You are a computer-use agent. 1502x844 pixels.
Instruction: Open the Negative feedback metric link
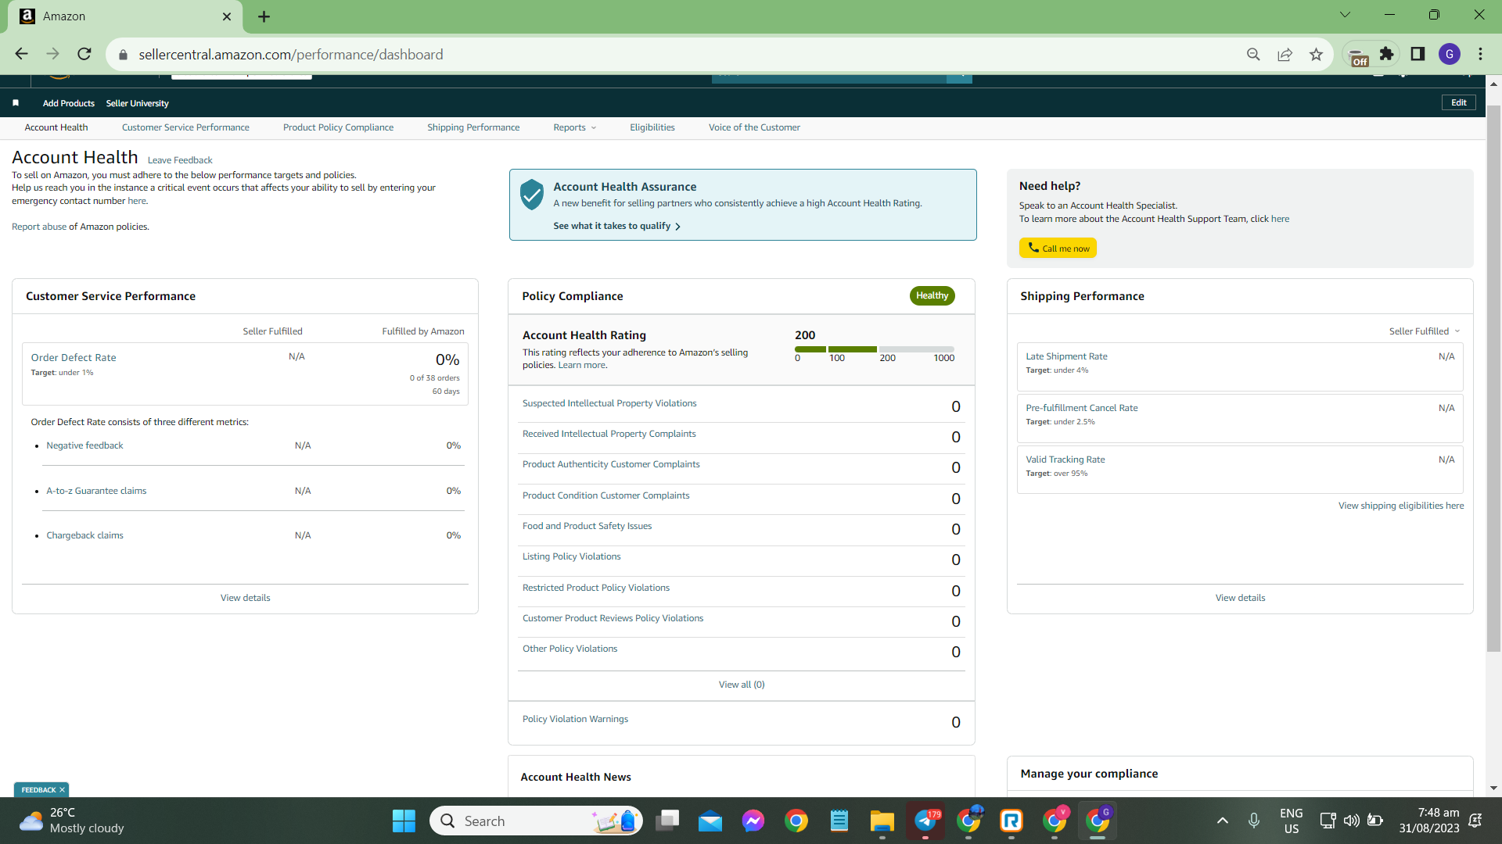pos(84,445)
